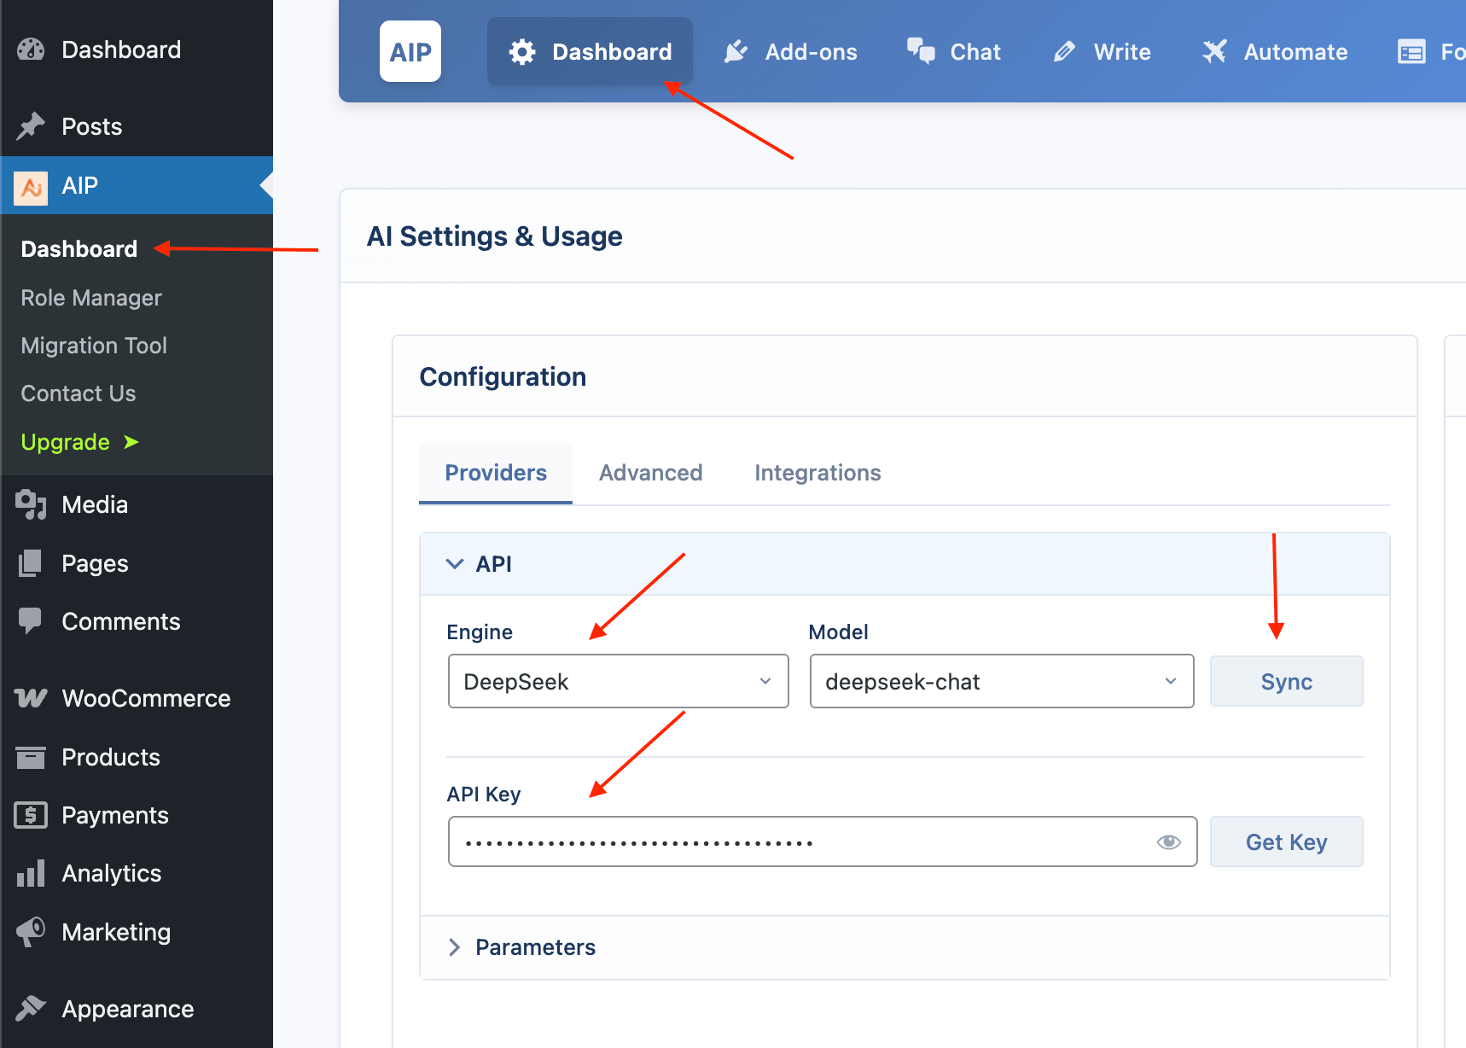This screenshot has width=1466, height=1048.
Task: Open the Write top menu
Action: coord(1102,52)
